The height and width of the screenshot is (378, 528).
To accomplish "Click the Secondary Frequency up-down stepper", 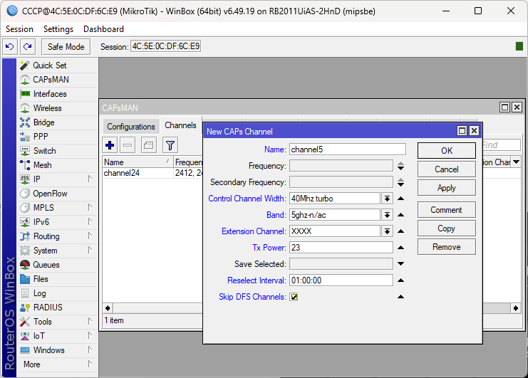I will [400, 182].
